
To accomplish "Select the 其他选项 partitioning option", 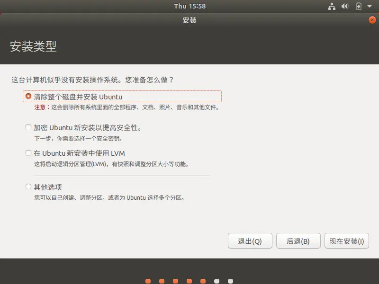I will coord(28,186).
